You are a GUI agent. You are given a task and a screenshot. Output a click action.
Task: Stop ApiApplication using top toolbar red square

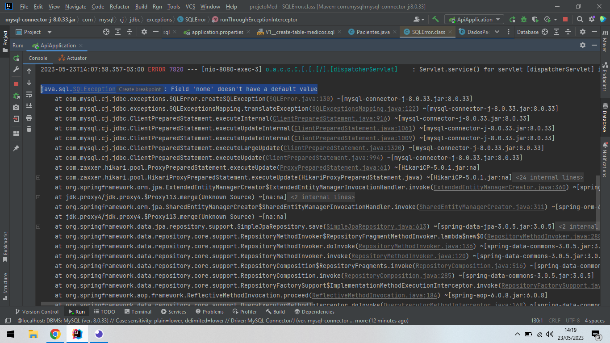pyautogui.click(x=565, y=19)
